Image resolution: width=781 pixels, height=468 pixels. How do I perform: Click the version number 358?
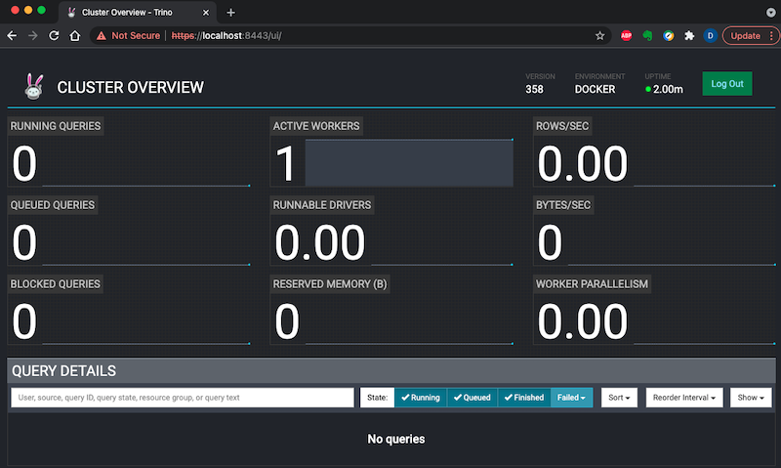[534, 89]
